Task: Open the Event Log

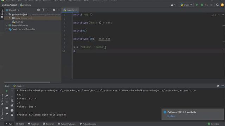Action: 213,124
